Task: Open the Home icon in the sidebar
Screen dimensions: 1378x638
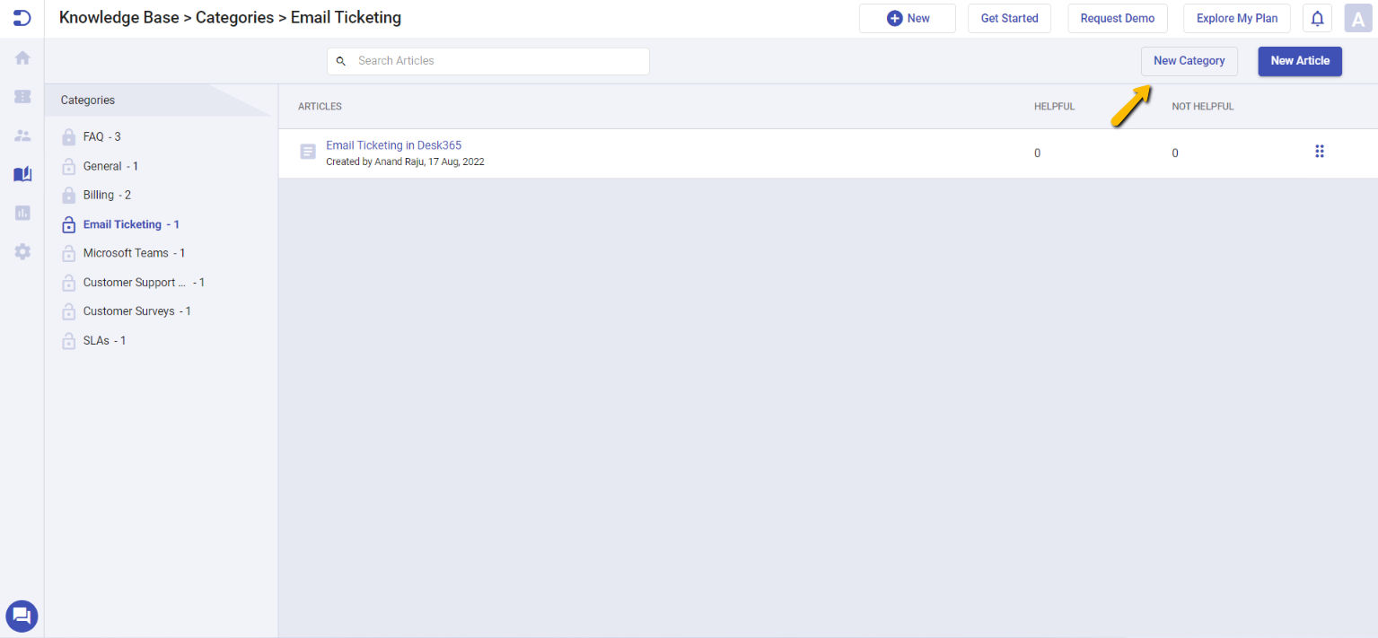Action: [21, 57]
